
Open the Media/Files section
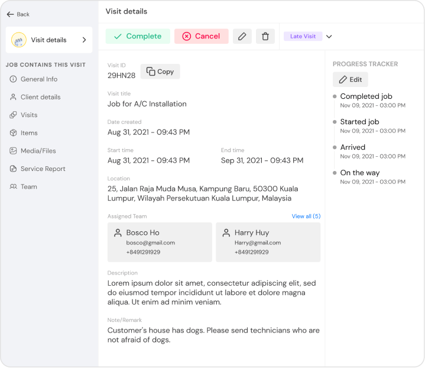[33, 151]
